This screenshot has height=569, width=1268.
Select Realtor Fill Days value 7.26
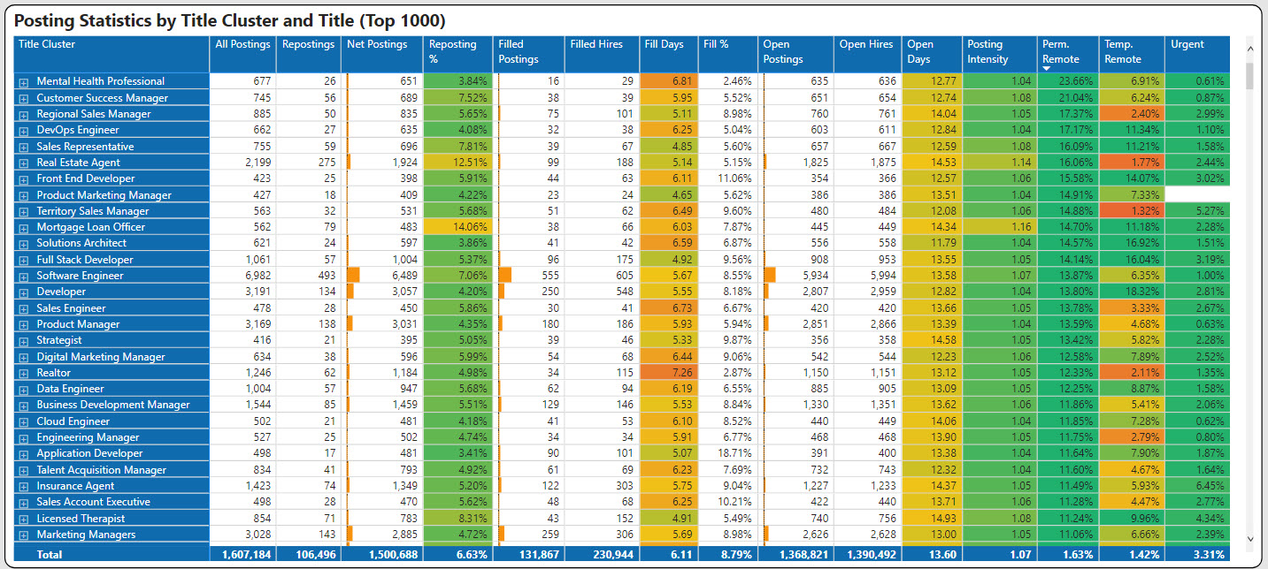(669, 373)
